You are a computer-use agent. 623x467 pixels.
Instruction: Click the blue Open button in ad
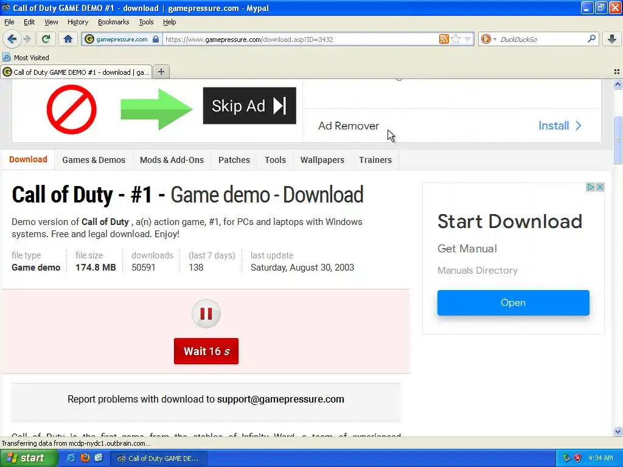[513, 303]
